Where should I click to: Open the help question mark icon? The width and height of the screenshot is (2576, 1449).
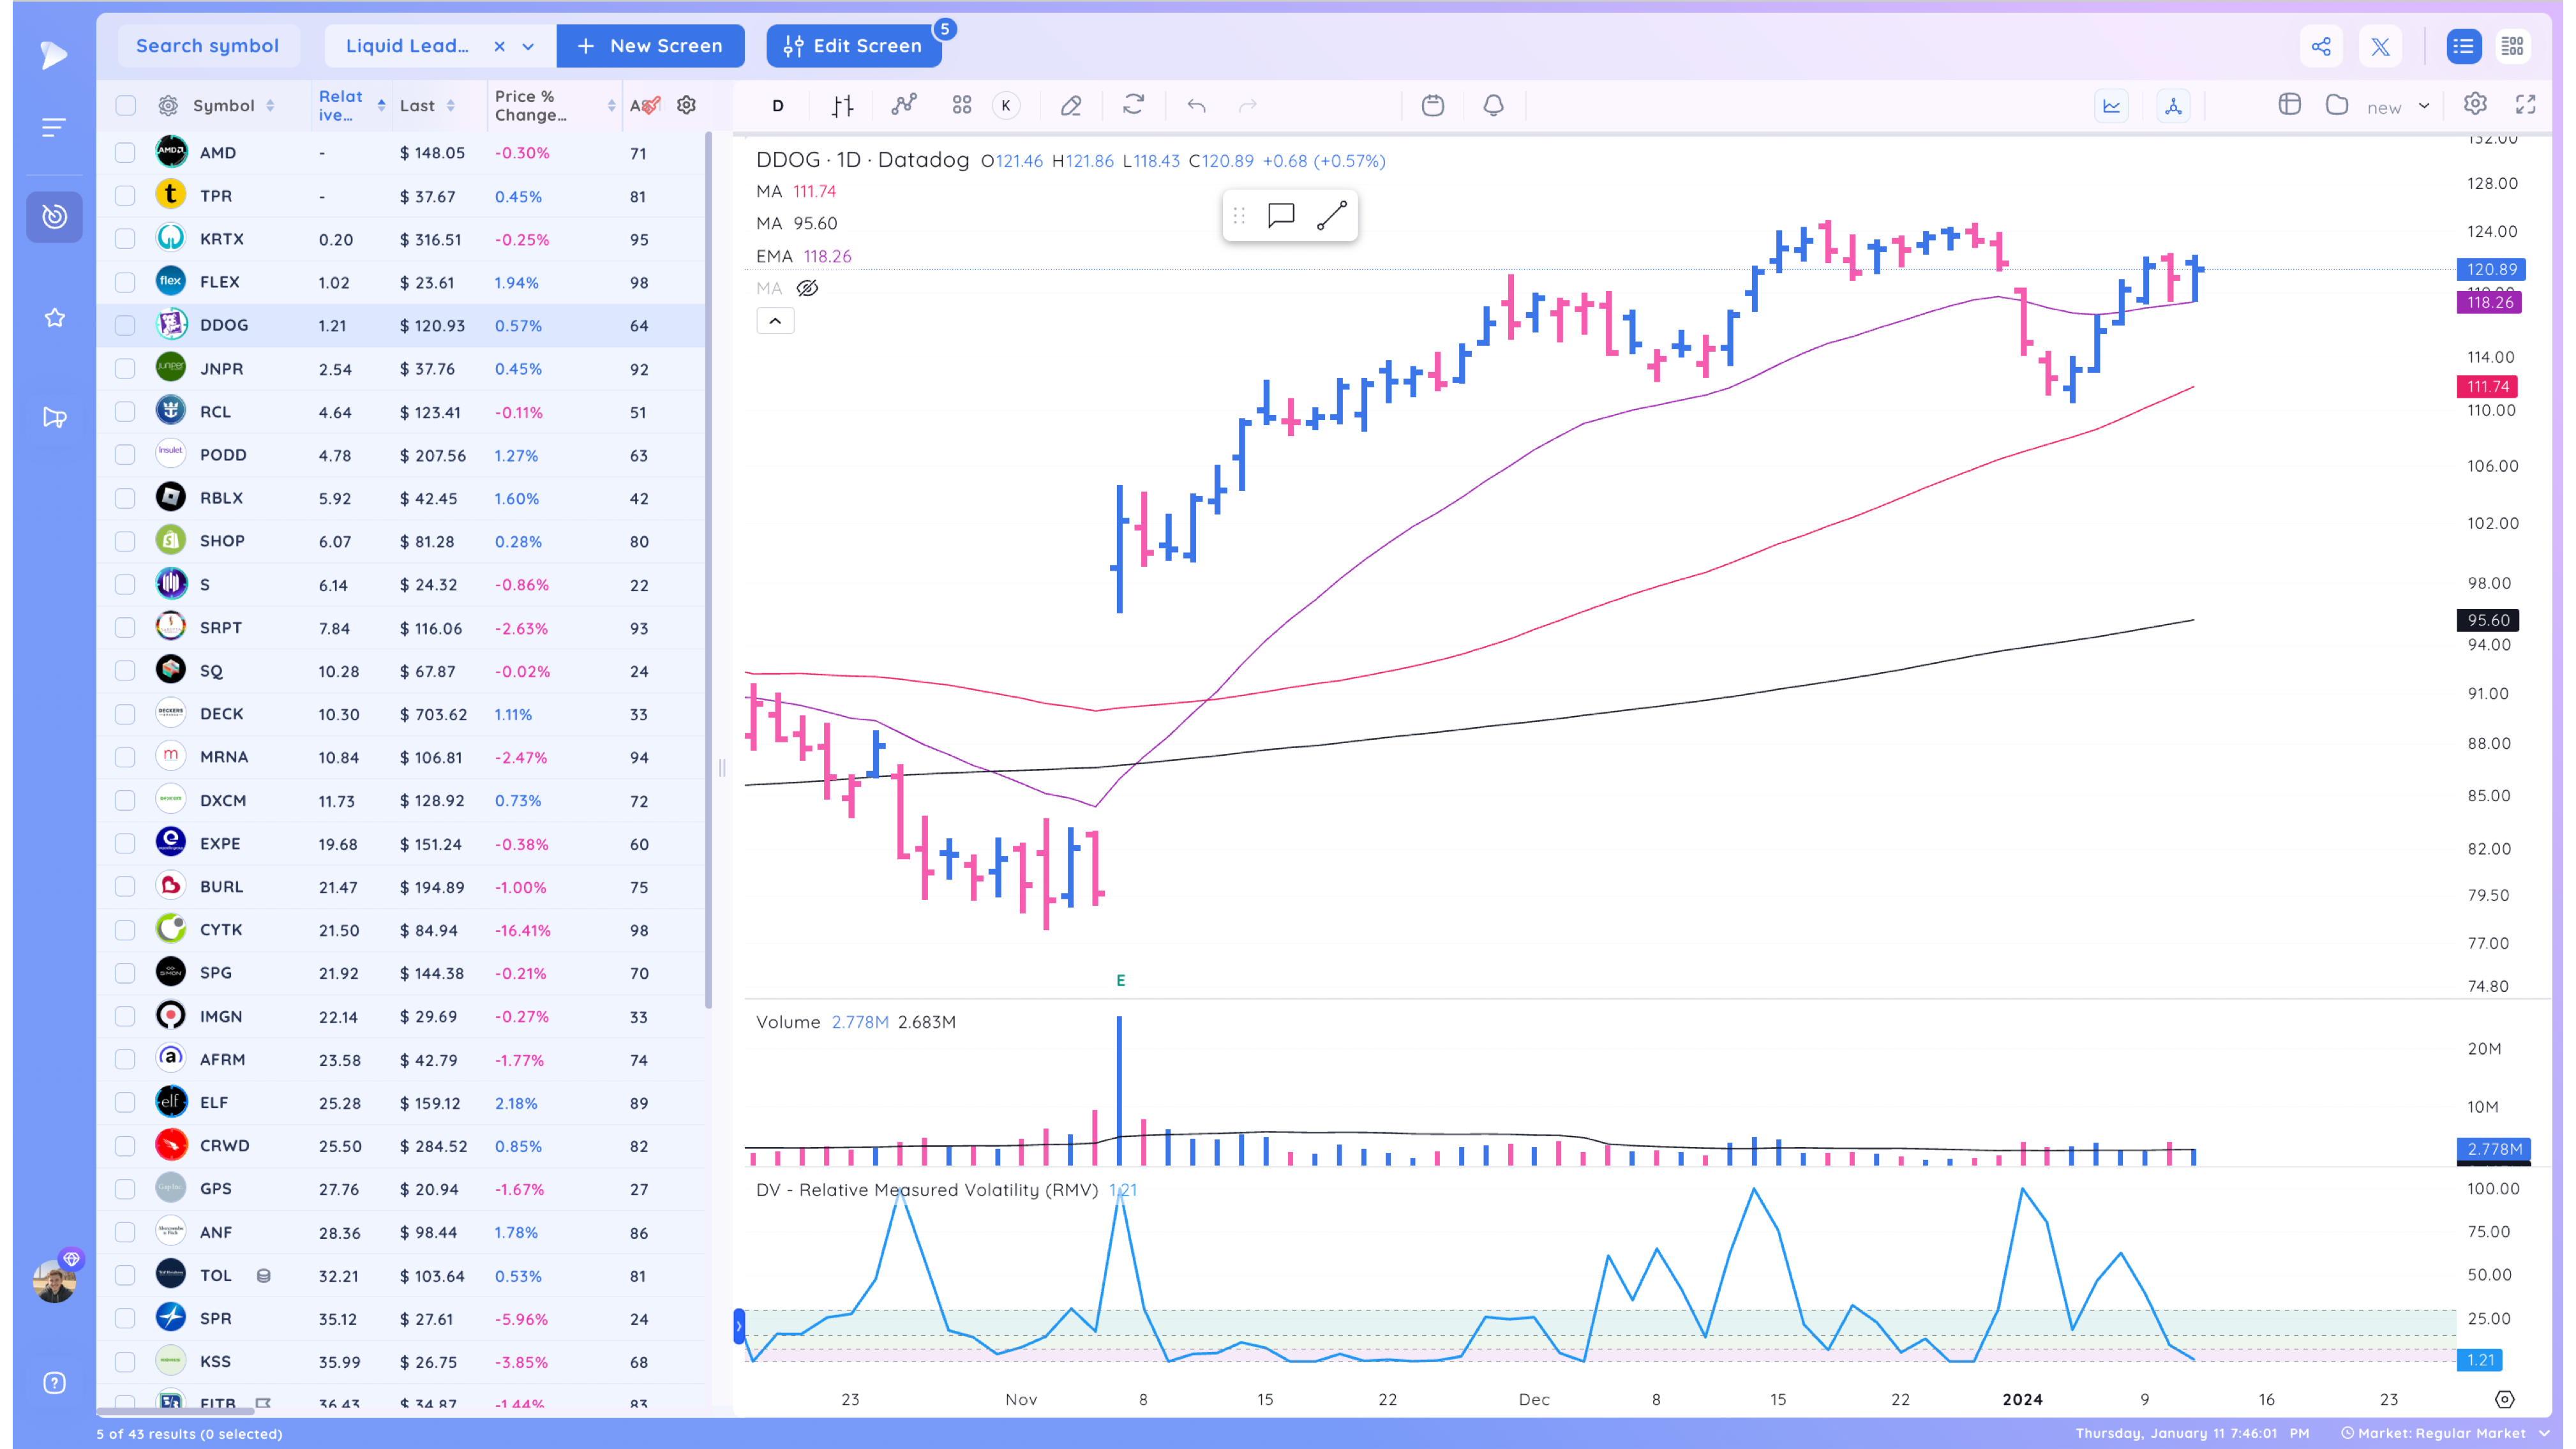(x=54, y=1382)
